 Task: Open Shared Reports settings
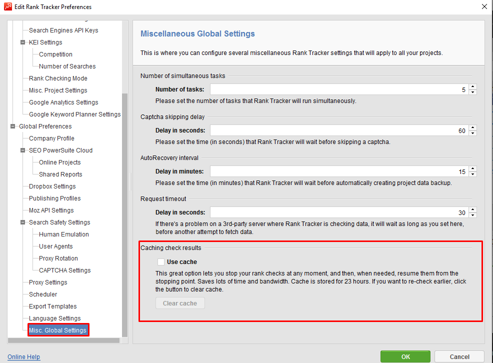point(60,174)
